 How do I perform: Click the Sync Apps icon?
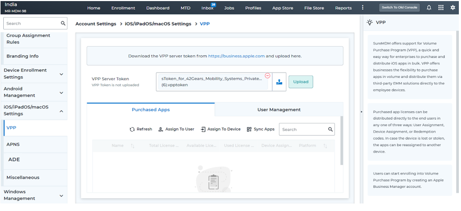(x=249, y=129)
